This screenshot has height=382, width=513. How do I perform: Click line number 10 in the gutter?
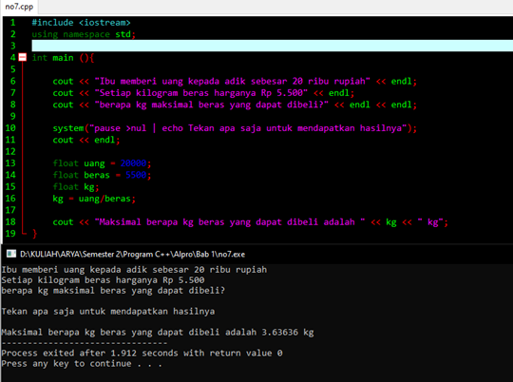click(x=10, y=127)
